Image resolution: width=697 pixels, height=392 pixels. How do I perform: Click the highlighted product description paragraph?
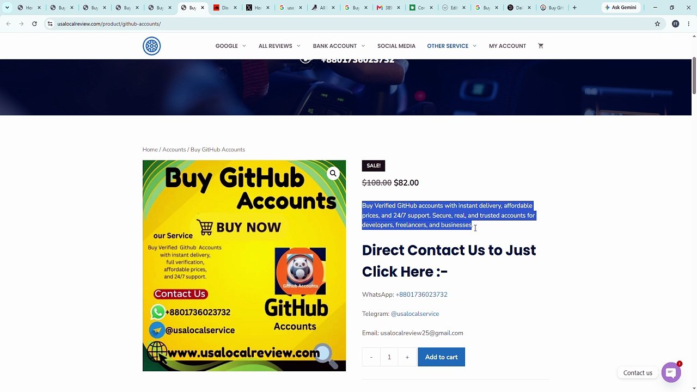(x=449, y=216)
